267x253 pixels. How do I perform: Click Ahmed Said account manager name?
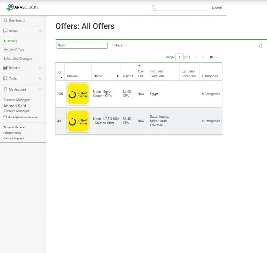(x=14, y=106)
